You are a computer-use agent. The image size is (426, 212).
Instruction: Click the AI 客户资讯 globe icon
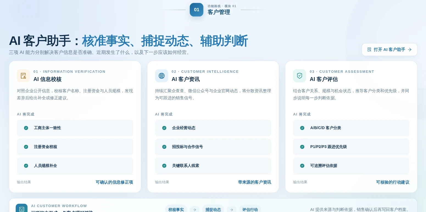click(162, 76)
